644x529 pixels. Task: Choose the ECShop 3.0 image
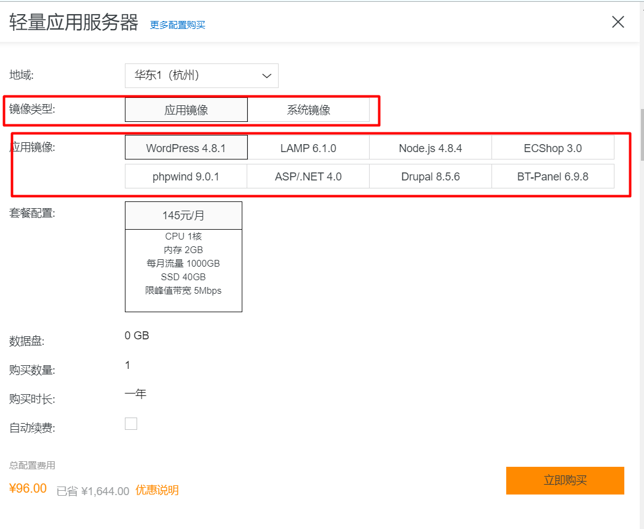[x=553, y=148]
